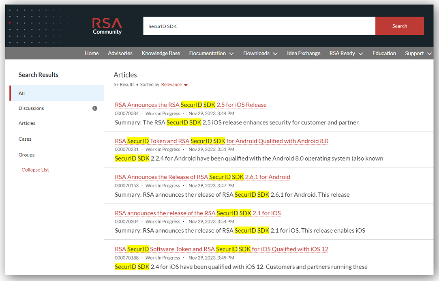The height and width of the screenshot is (281, 439).
Task: Show all results with the All filter
Action: click(x=21, y=93)
